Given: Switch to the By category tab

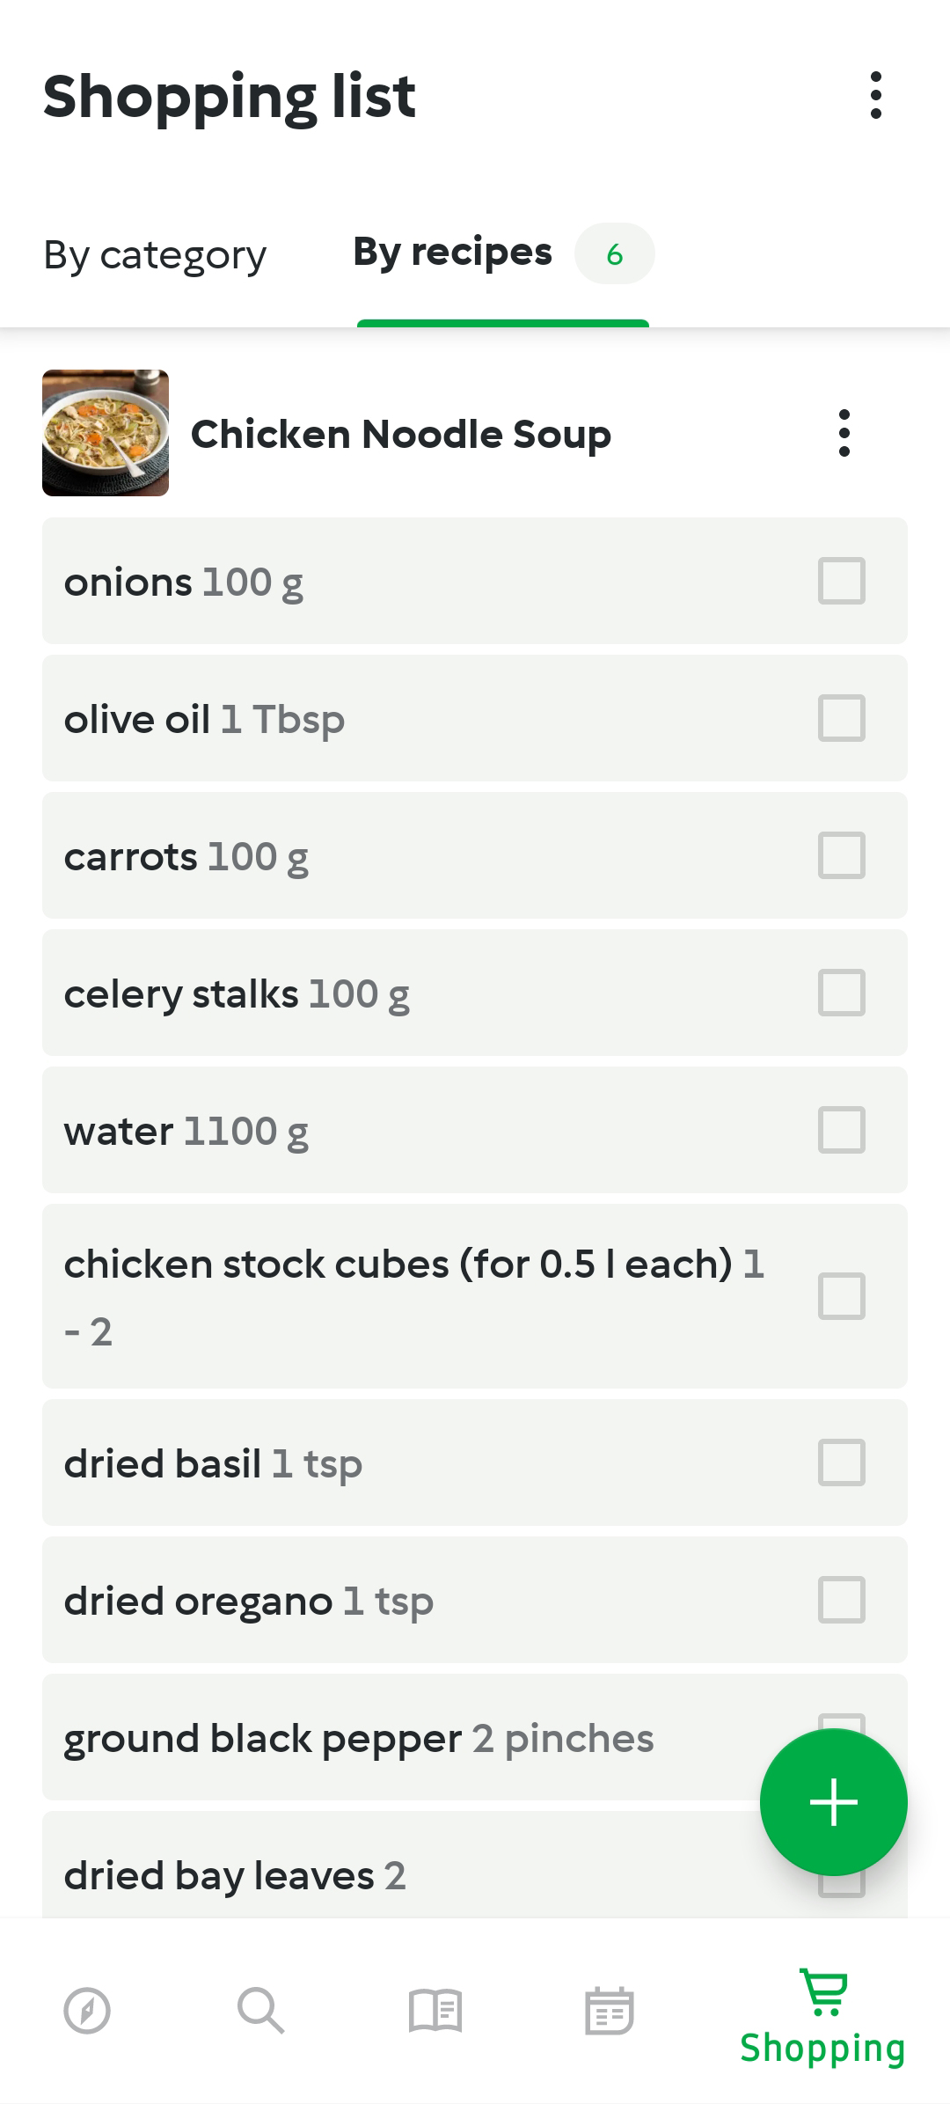Looking at the screenshot, I should 155,255.
